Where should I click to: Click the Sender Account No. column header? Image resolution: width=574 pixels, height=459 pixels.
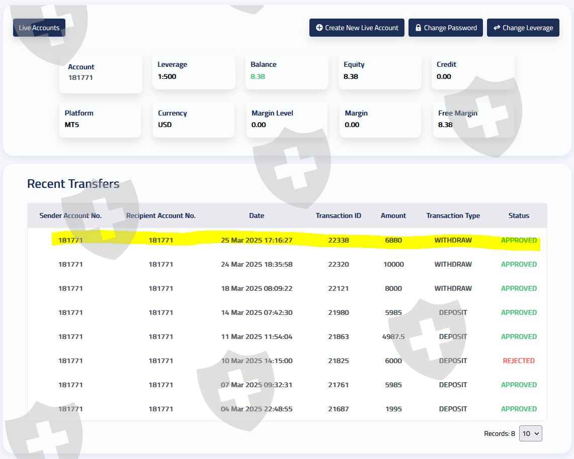[70, 215]
